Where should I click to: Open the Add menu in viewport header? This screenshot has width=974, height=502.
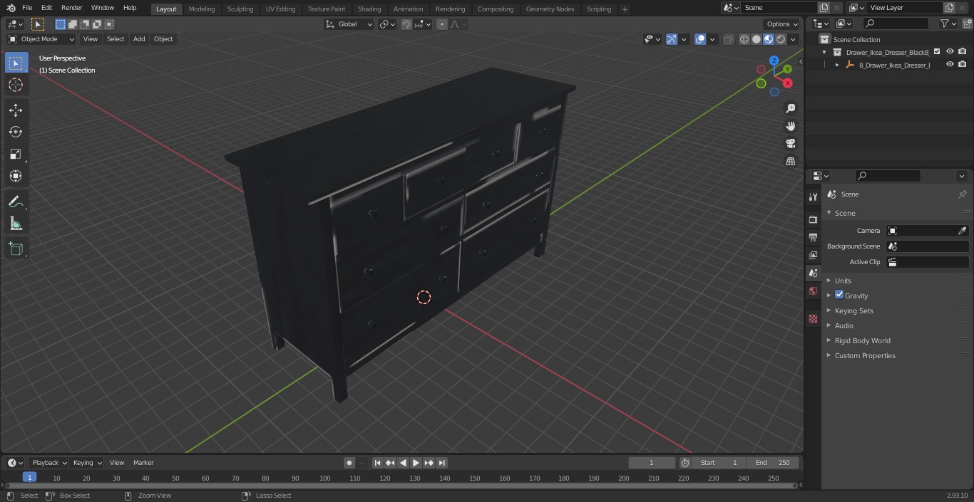[x=139, y=39]
